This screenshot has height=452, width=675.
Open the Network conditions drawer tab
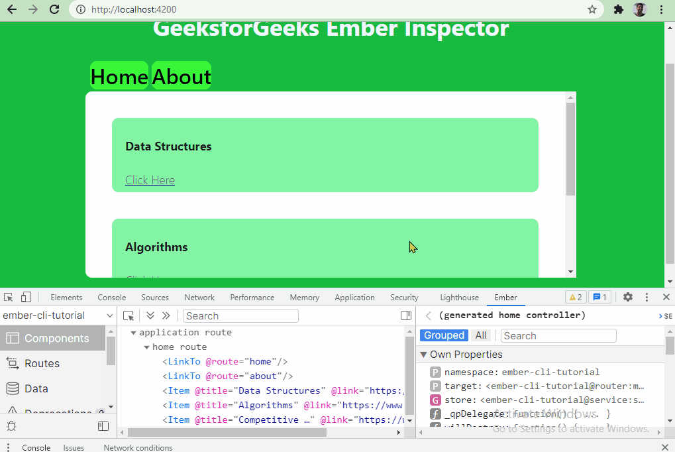pos(138,447)
